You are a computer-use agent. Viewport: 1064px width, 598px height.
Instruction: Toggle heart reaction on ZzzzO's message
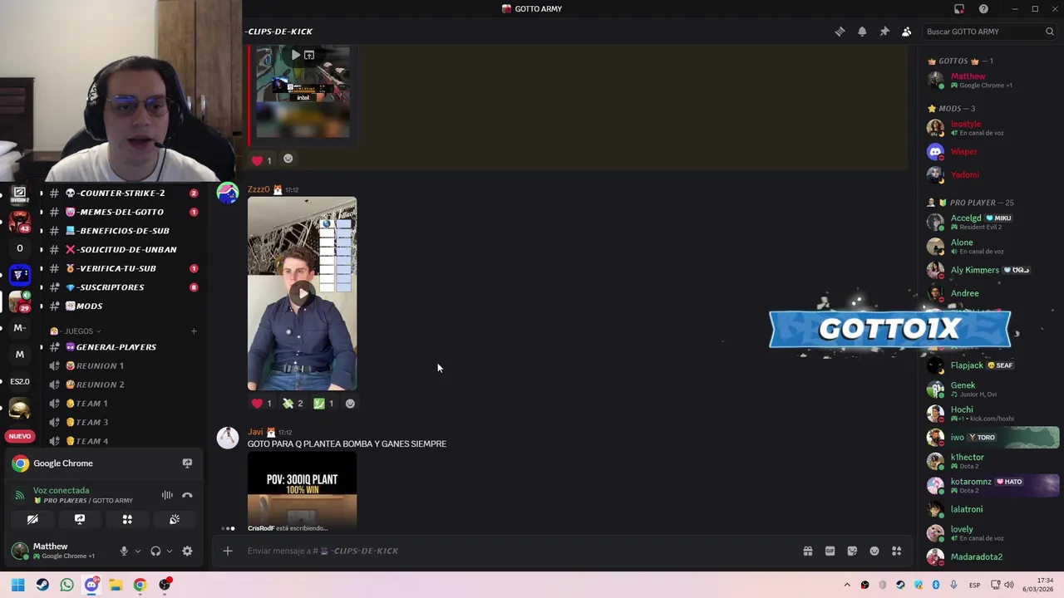(x=262, y=404)
